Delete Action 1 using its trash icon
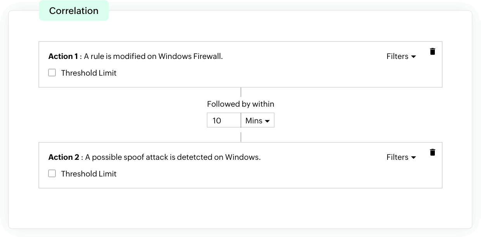 point(433,51)
